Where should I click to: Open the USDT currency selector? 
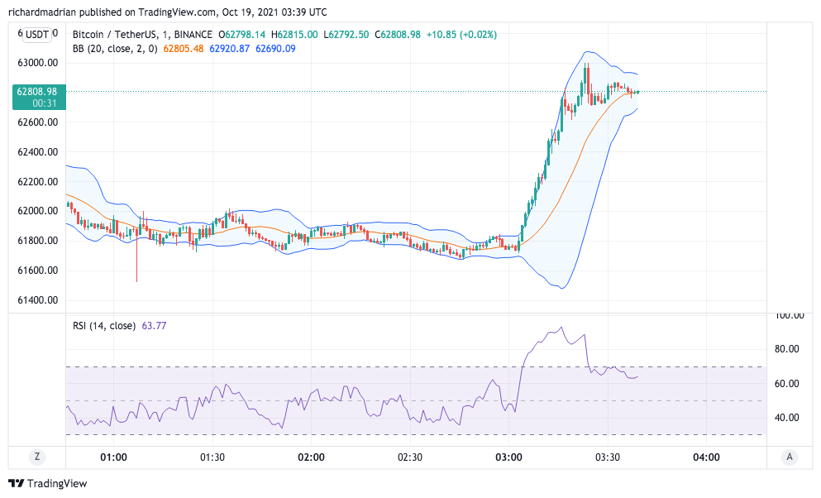[x=37, y=34]
